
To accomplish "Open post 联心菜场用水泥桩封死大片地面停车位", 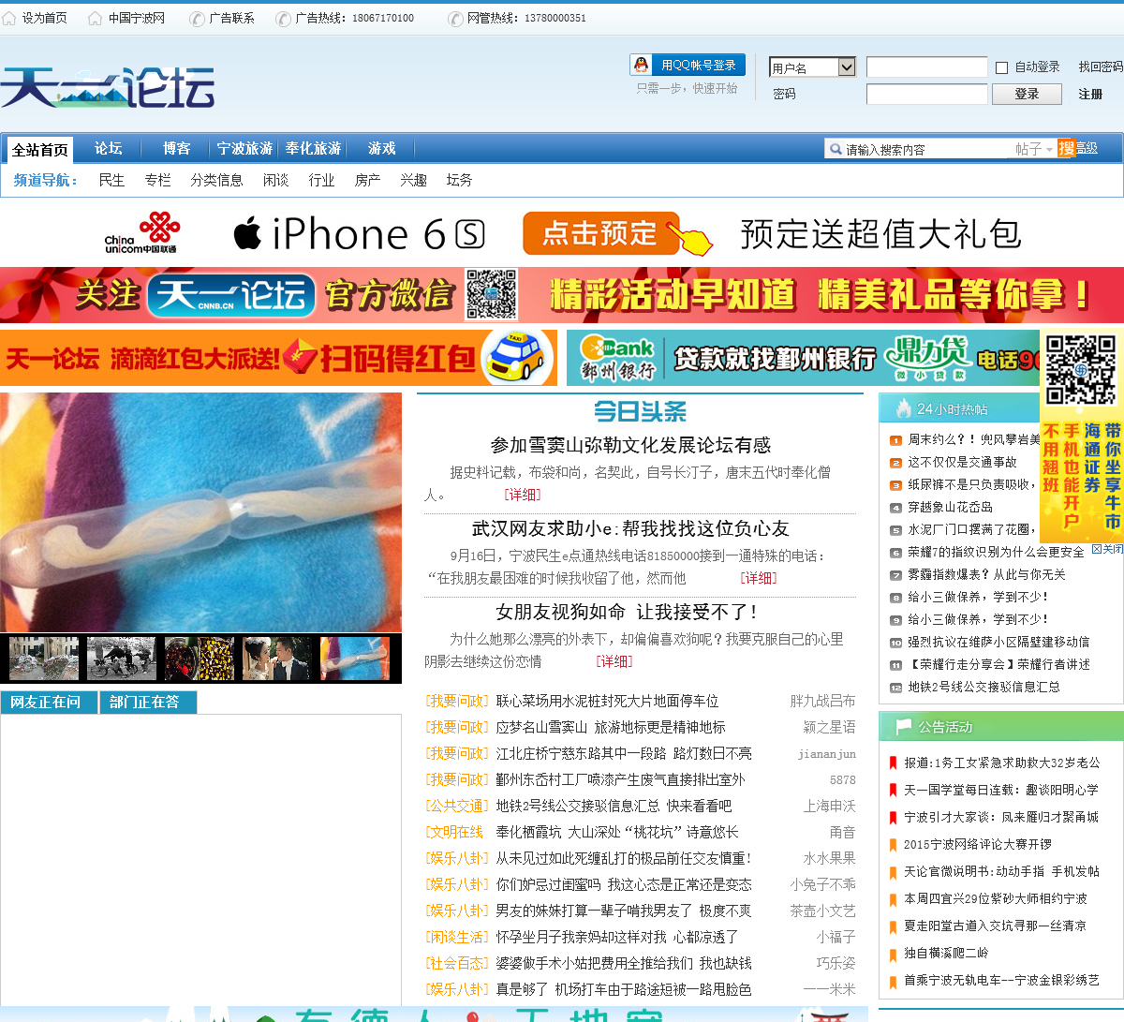I will (607, 701).
